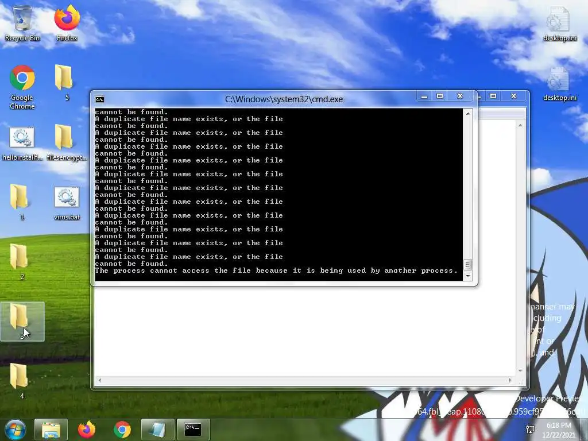Select the upper desktop.ini file icon
588x441 pixels.
tap(559, 23)
